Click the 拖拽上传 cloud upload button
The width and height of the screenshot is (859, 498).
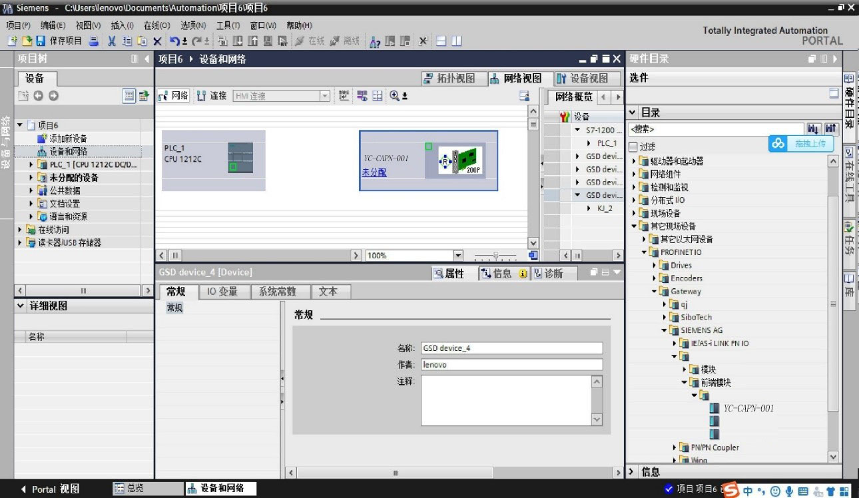tap(801, 143)
